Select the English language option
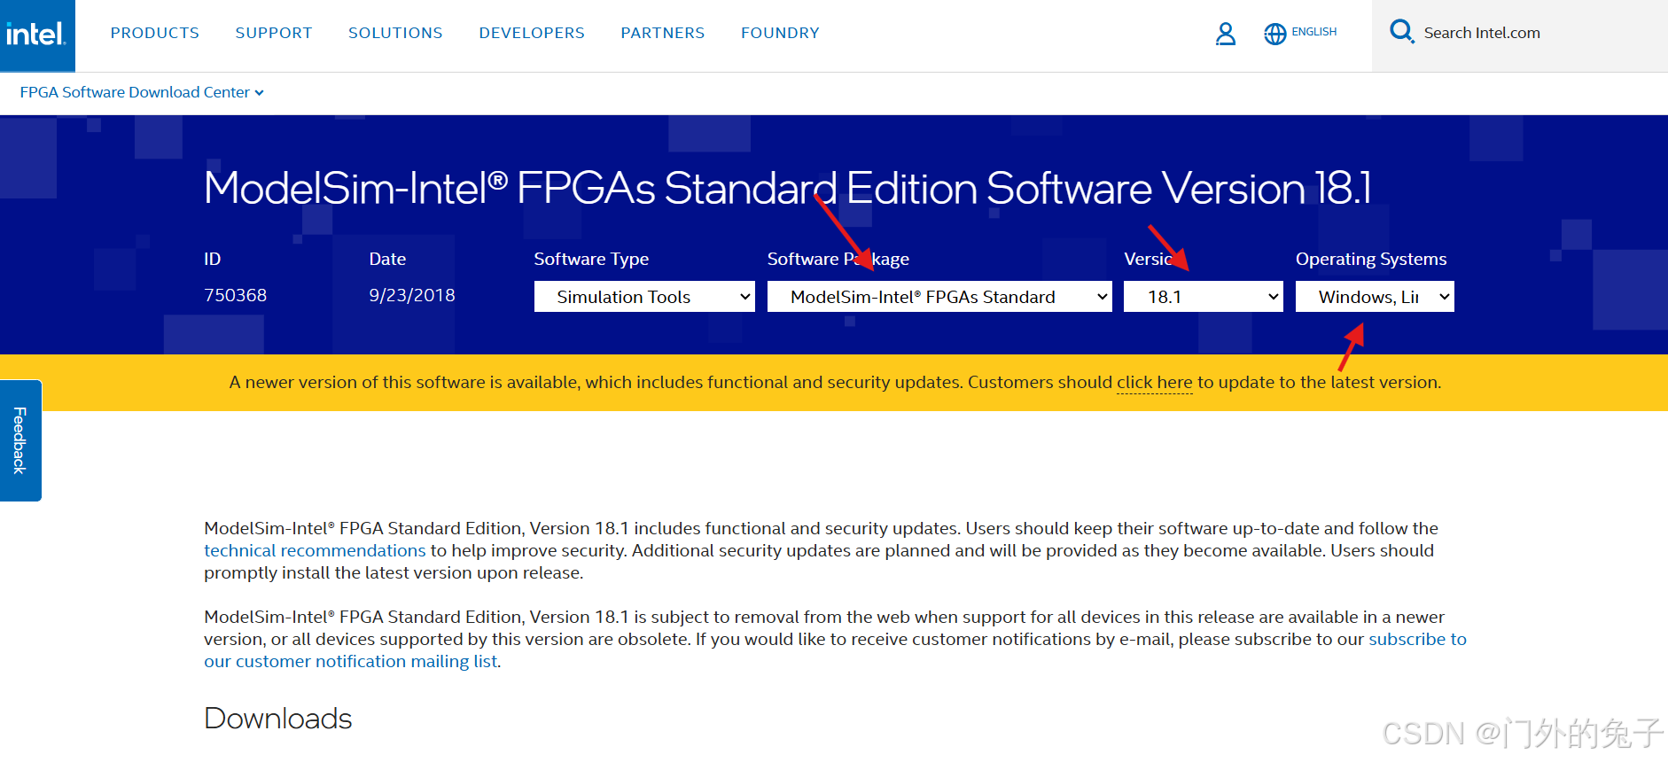Image resolution: width=1668 pixels, height=762 pixels. pyautogui.click(x=1313, y=32)
